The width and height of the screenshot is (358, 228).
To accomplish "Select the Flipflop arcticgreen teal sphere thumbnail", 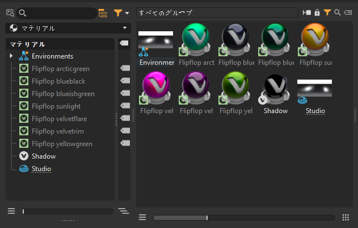I will [196, 39].
